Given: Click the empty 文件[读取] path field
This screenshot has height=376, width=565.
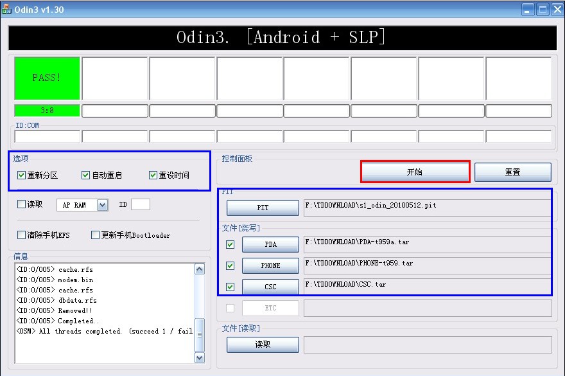Looking at the screenshot, I should pos(428,345).
